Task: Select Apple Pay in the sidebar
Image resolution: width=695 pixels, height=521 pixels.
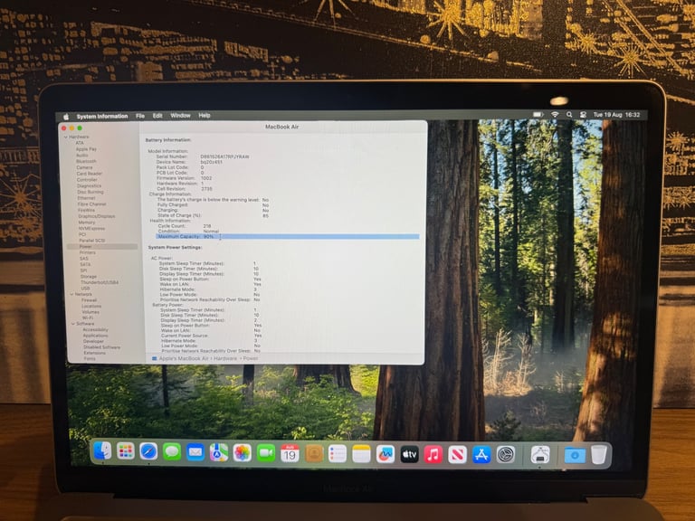Action: [x=86, y=149]
